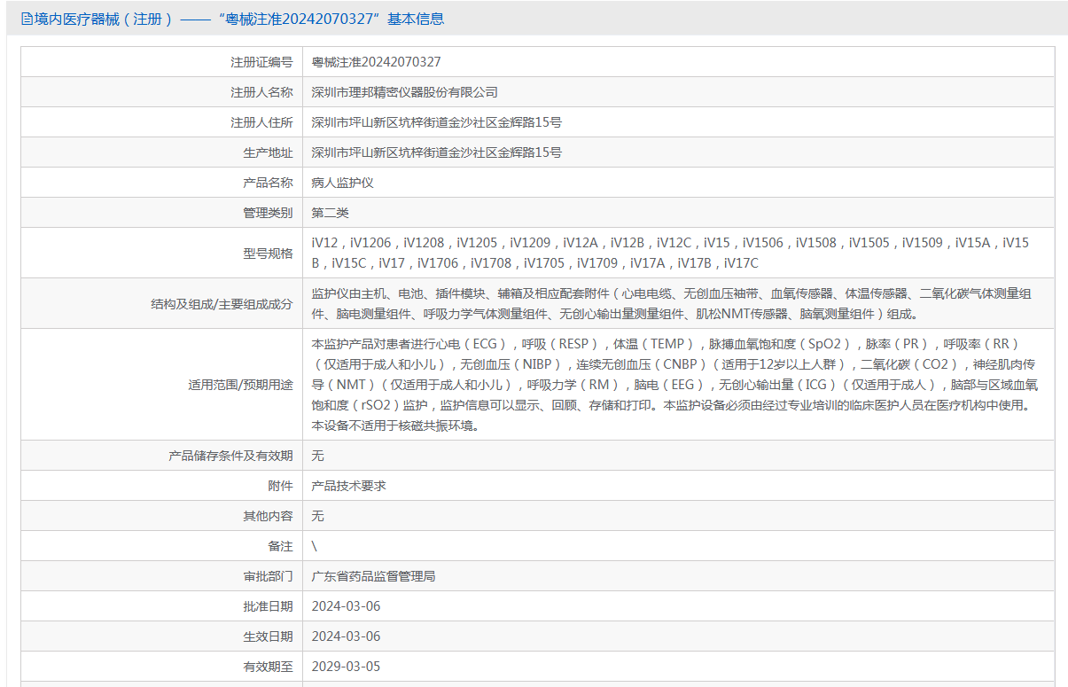Click the 无 value in 产品储存条件及有效期 row
This screenshot has width=1068, height=687.
pyautogui.click(x=318, y=456)
